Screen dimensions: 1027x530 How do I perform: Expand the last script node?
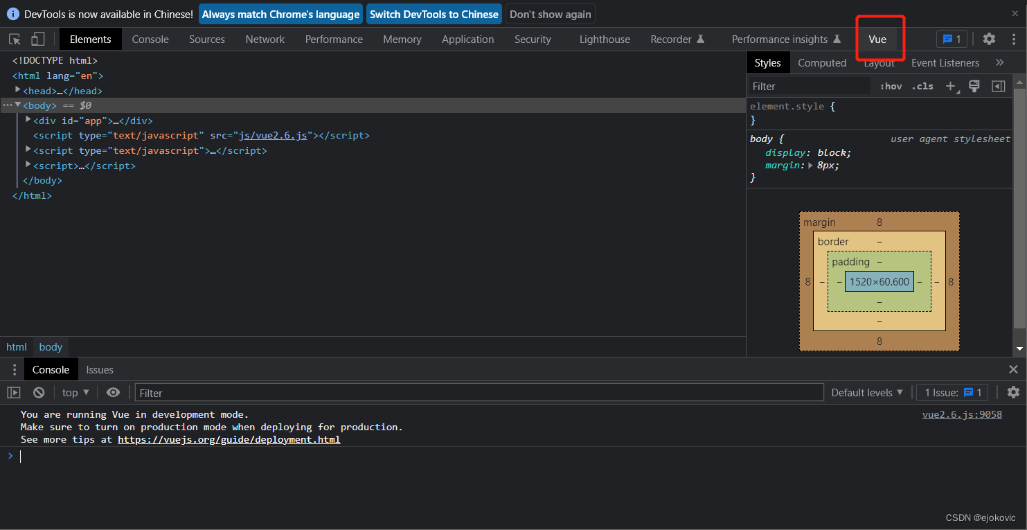[x=28, y=165]
